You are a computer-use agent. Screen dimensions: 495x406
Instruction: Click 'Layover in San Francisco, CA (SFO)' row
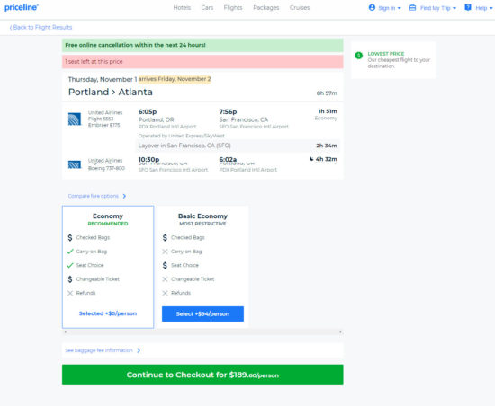click(238, 146)
